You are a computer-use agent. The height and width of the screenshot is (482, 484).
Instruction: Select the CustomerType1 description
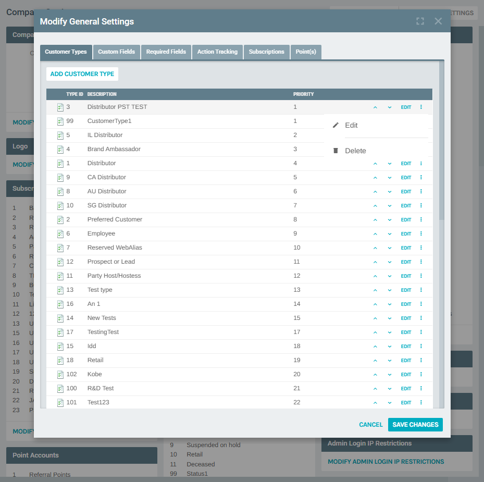pyautogui.click(x=109, y=121)
